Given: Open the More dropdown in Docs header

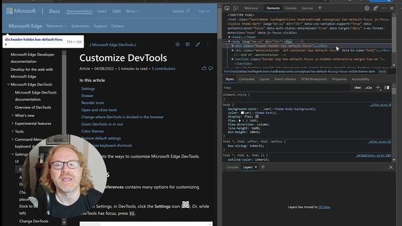Looking at the screenshot, I should [x=133, y=11].
